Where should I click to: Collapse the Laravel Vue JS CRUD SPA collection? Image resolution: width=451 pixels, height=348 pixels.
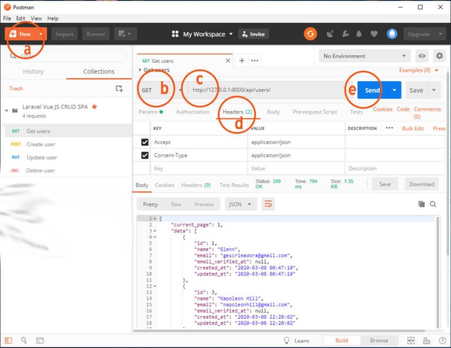(x=6, y=110)
